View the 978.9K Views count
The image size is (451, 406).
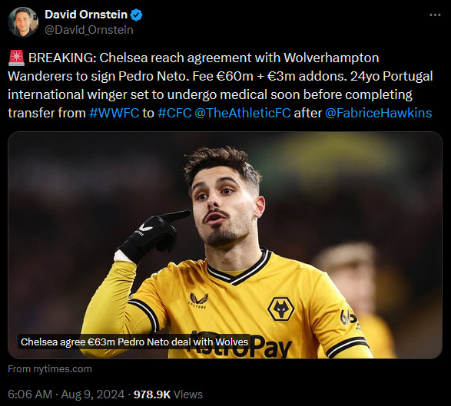168,394
